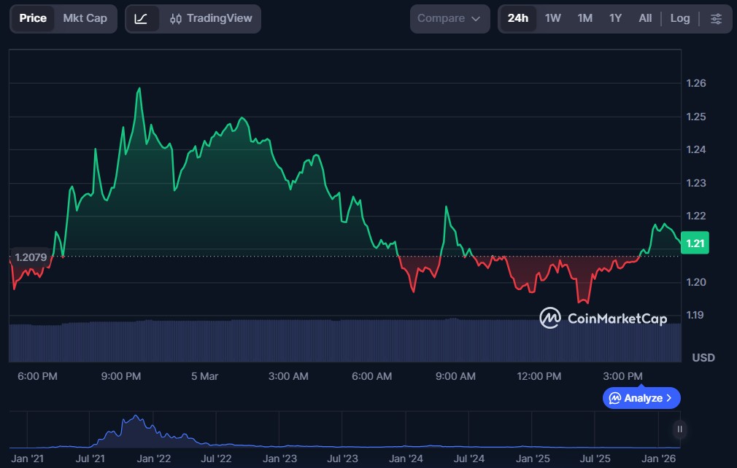Click the 1.2079 opening price label
This screenshot has width=737, height=468.
(31, 257)
